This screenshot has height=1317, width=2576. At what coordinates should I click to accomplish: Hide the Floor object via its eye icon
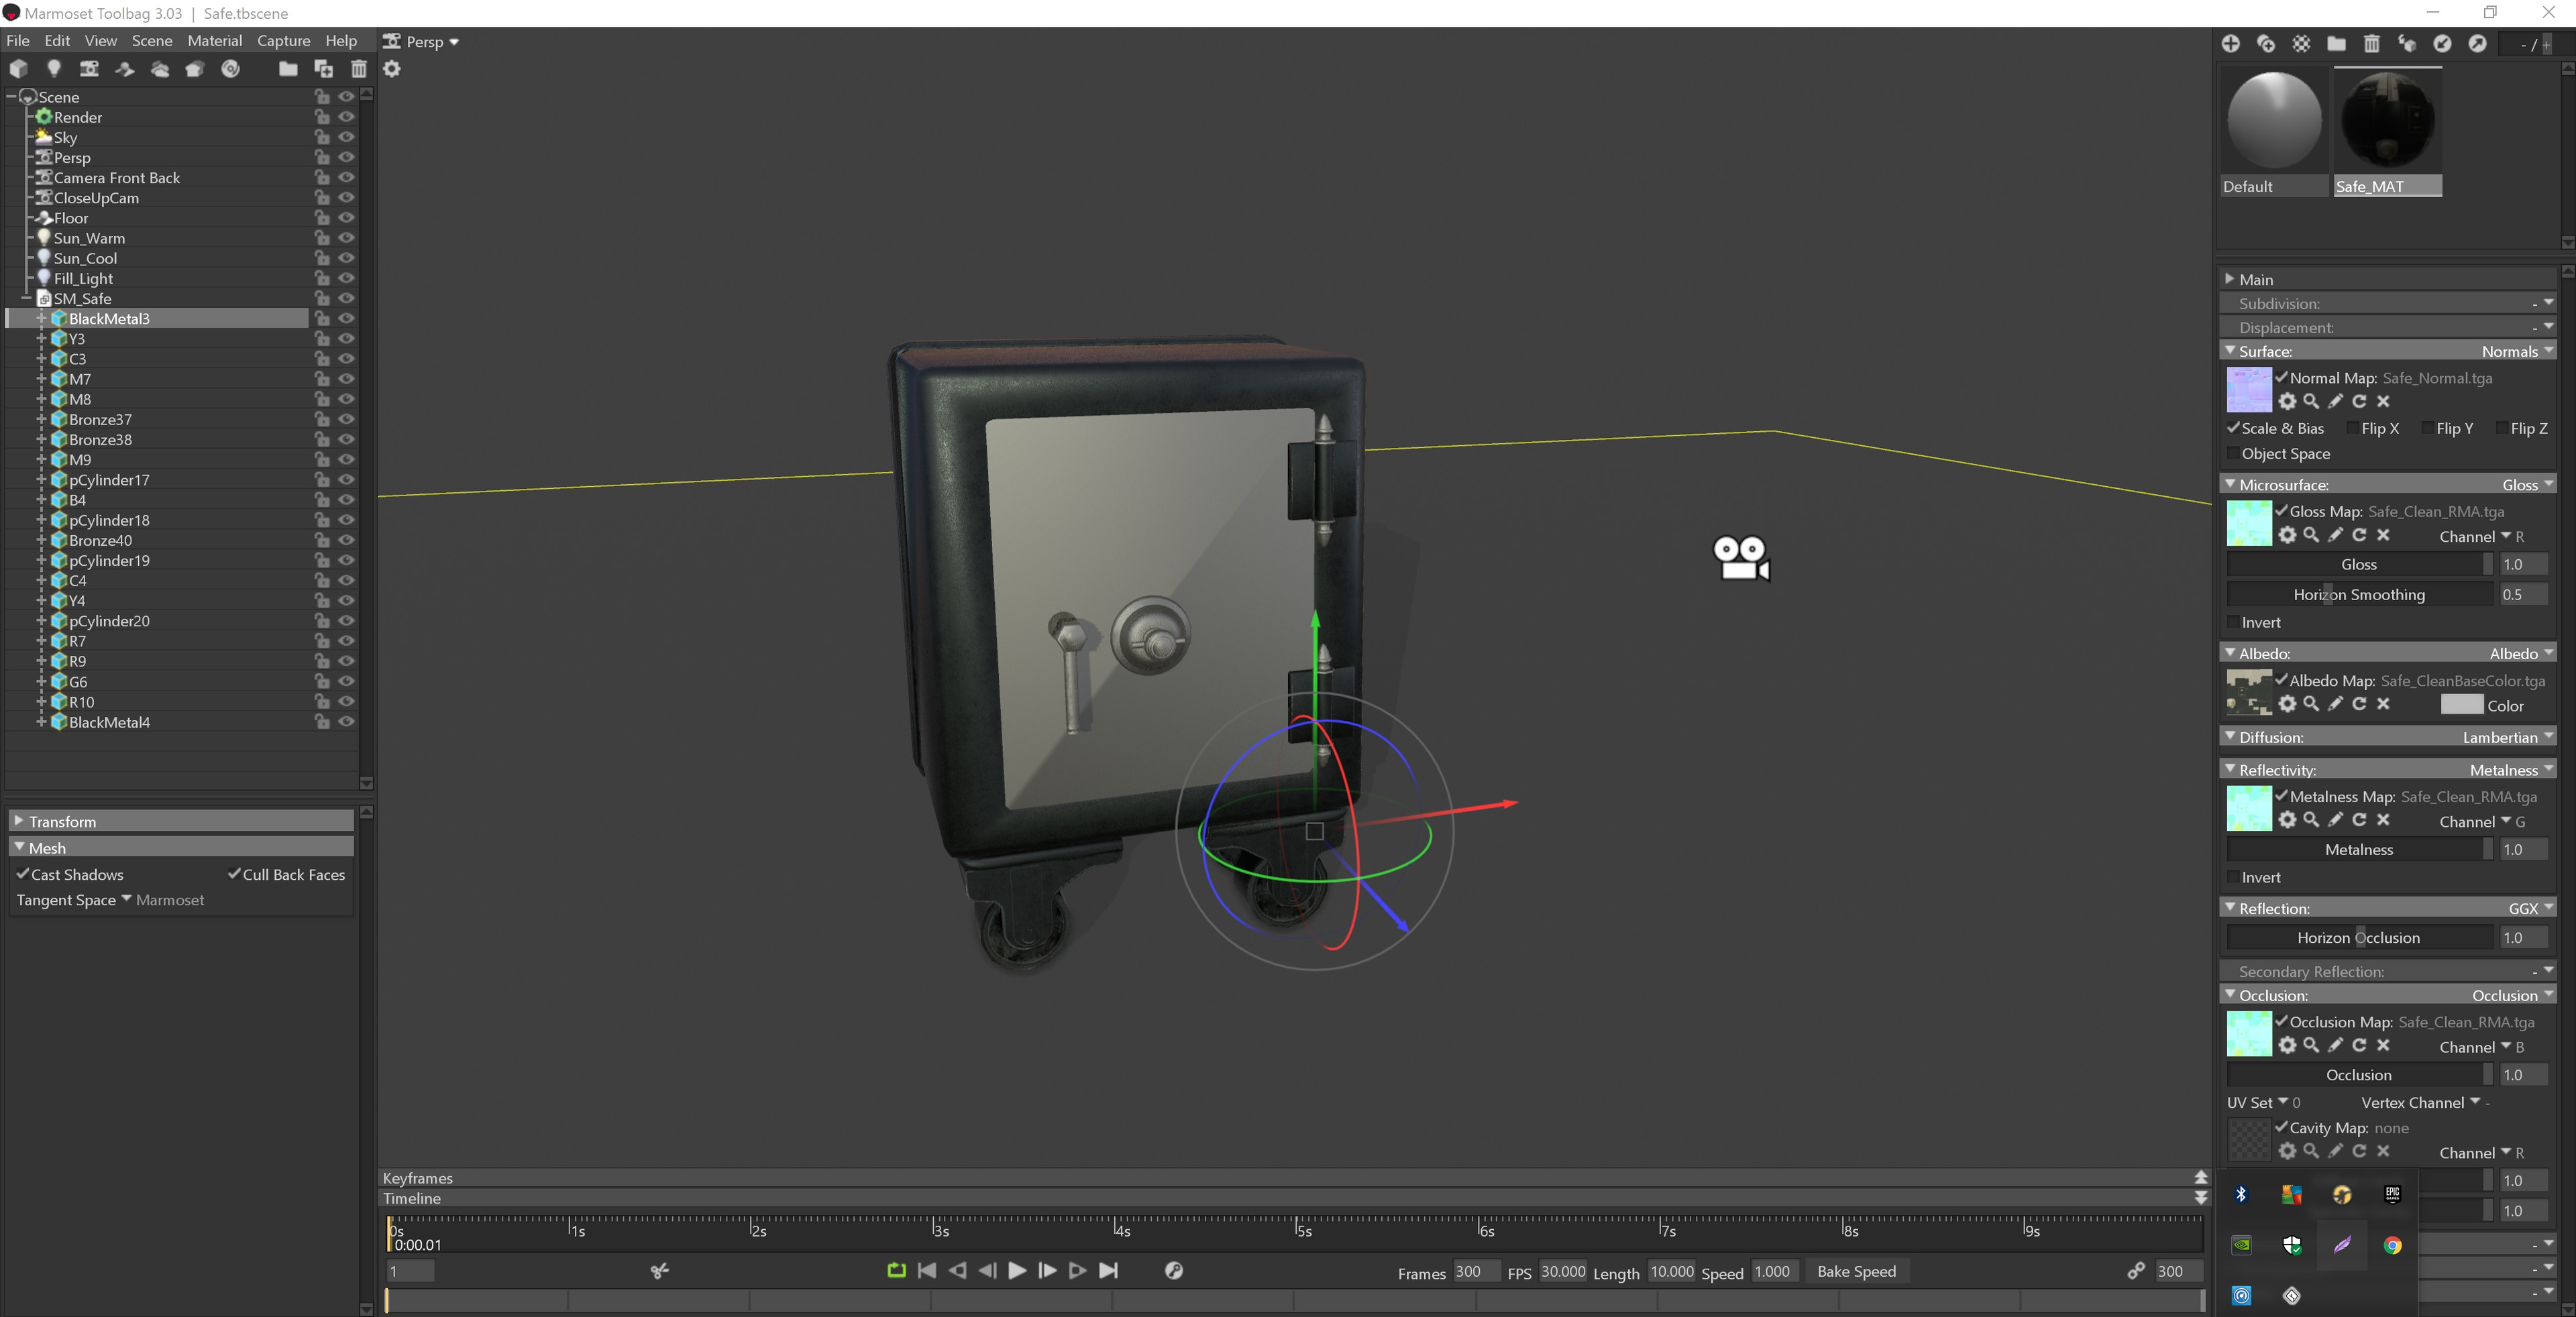click(x=346, y=218)
